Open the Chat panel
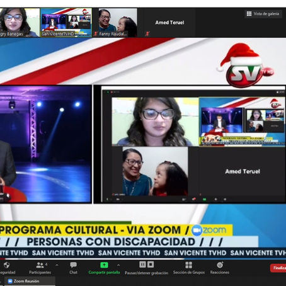Screen dimensions: 286x286 (73, 268)
